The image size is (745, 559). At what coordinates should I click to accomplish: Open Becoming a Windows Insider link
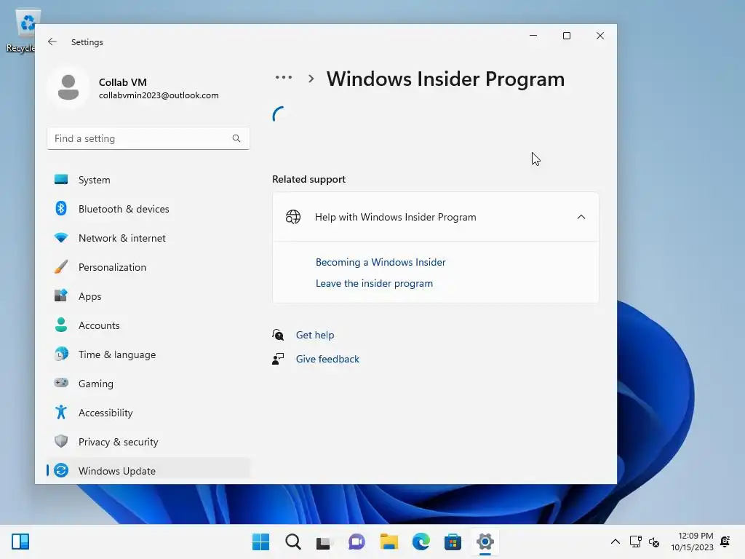click(x=381, y=262)
